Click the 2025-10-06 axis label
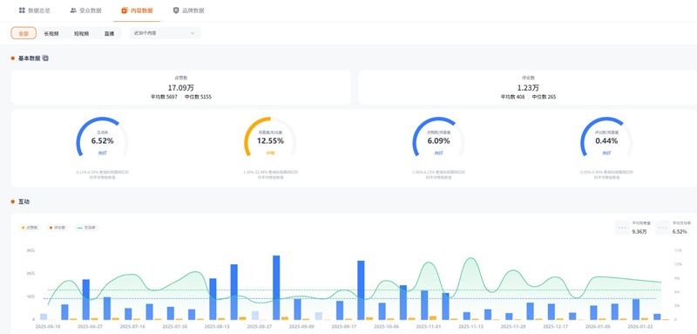This screenshot has width=697, height=334. [x=386, y=326]
